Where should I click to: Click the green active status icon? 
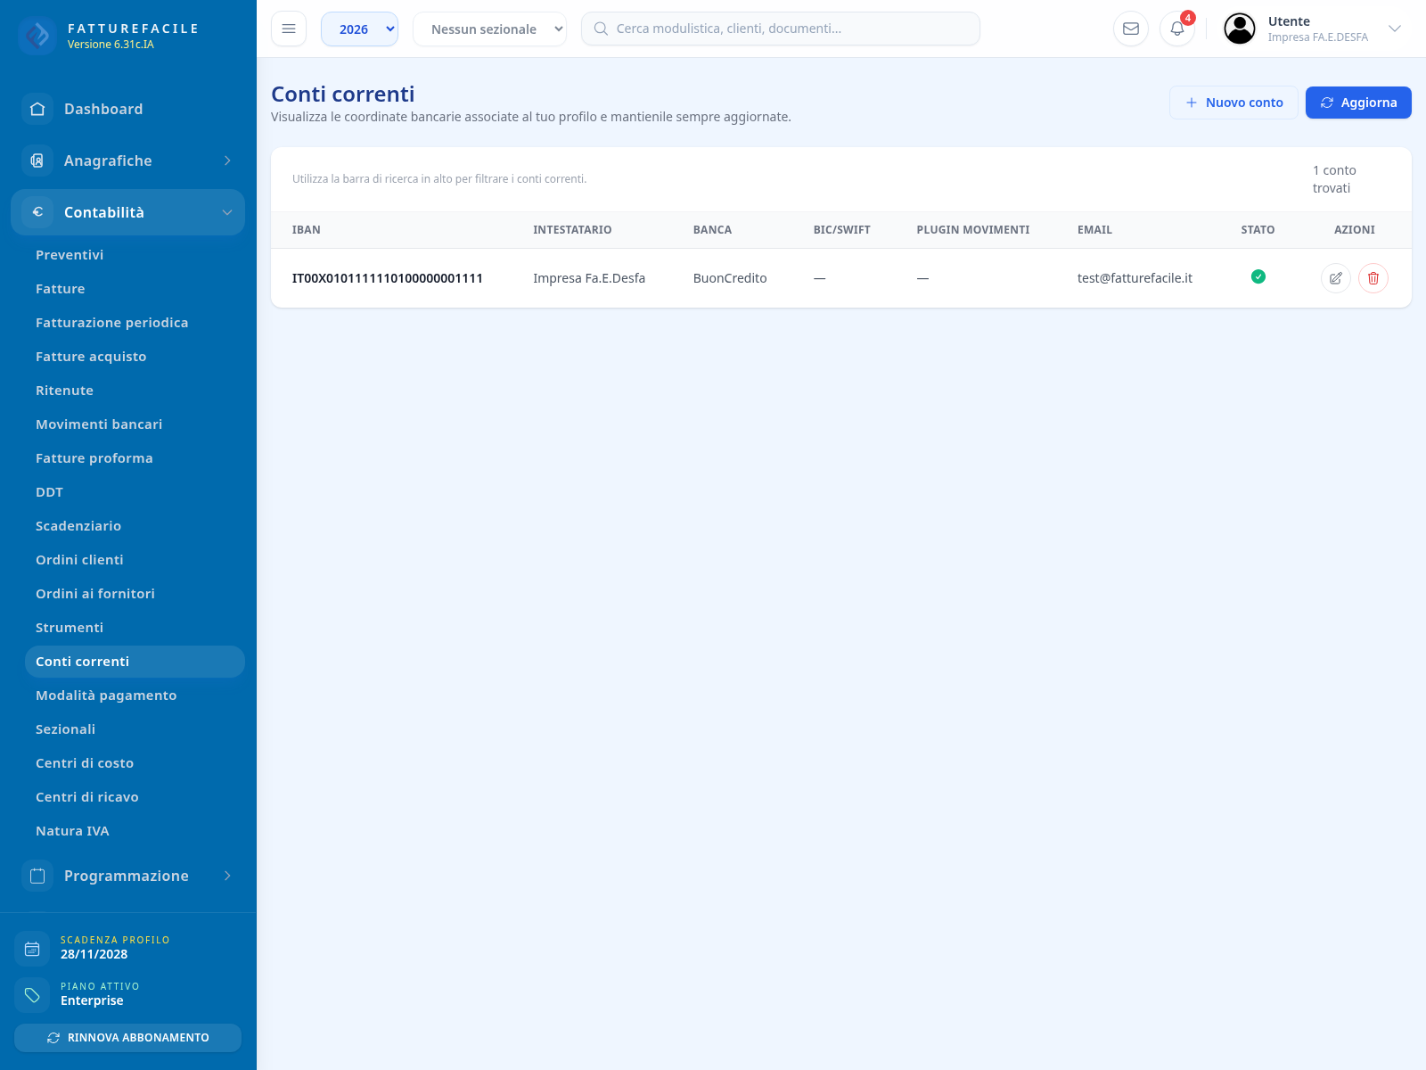[x=1258, y=276]
